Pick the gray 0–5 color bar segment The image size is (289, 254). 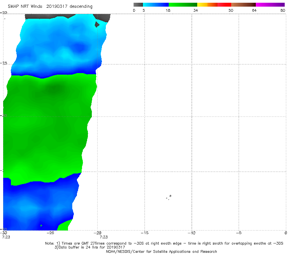138,5
